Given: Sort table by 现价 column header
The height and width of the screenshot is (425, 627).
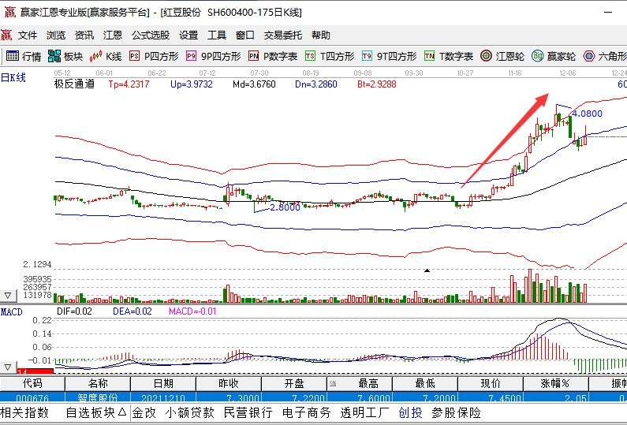Looking at the screenshot, I should (x=491, y=383).
